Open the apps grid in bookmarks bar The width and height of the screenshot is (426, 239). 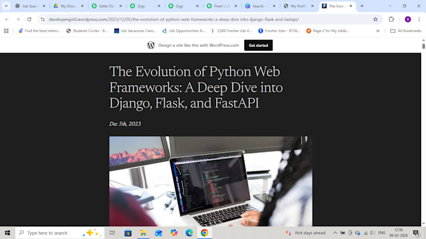6,31
